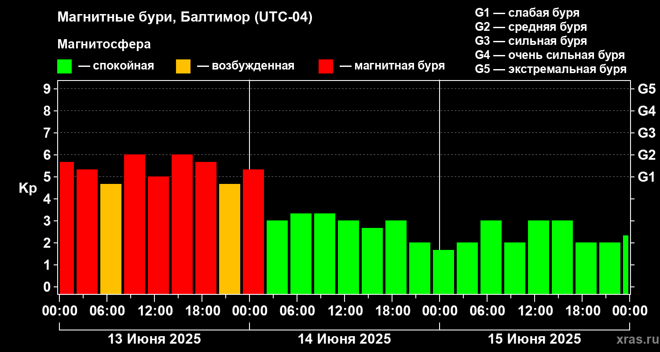Click the green Kp 3 bar at 06:00 on 15 June
This screenshot has height=352, width=660.
click(491, 257)
